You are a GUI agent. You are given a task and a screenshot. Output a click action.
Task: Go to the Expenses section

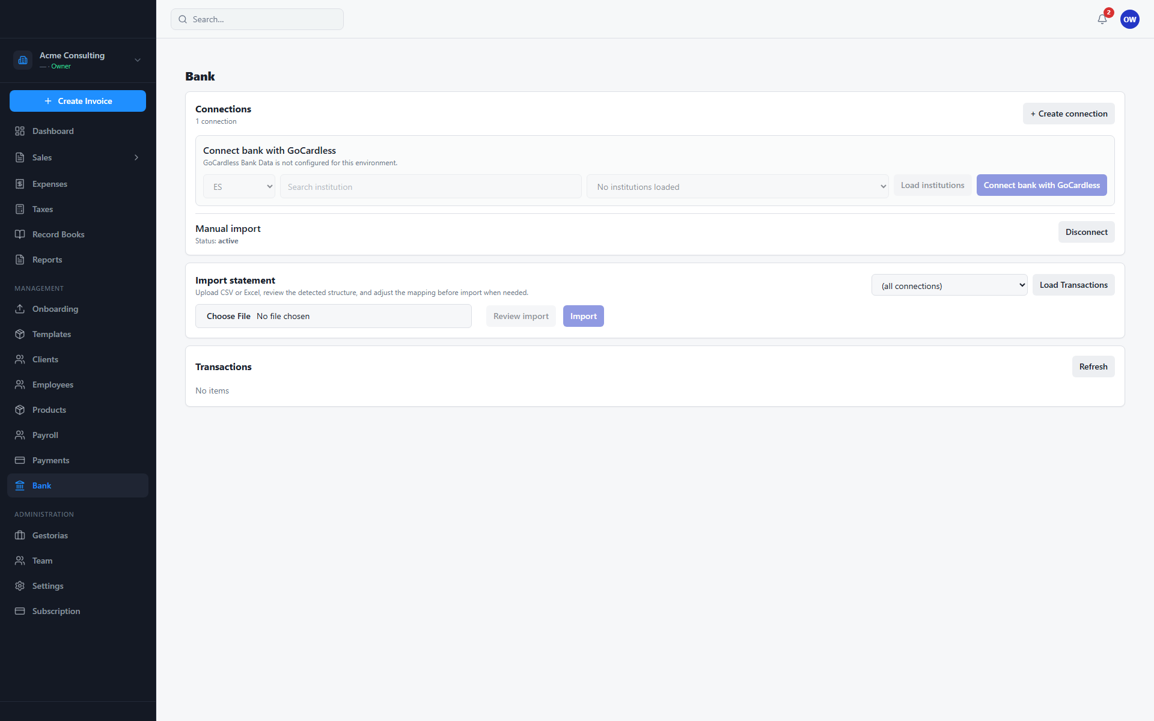pyautogui.click(x=78, y=184)
